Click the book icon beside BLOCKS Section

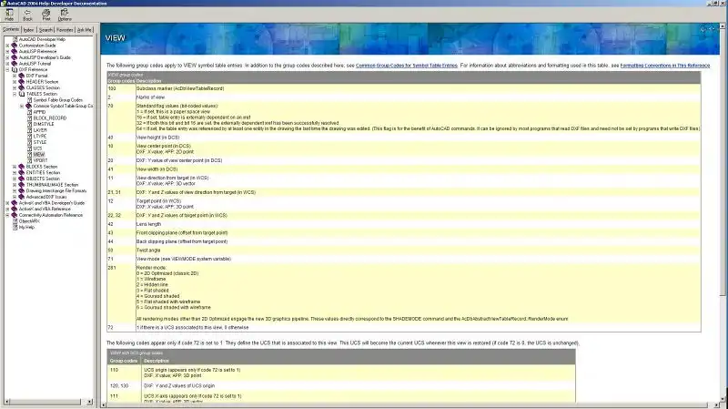pyautogui.click(x=21, y=167)
